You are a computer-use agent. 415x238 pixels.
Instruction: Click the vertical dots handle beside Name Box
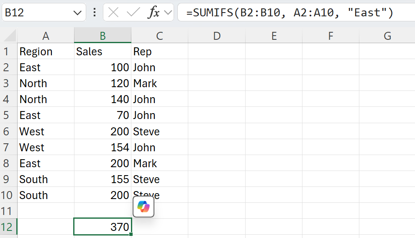click(95, 13)
